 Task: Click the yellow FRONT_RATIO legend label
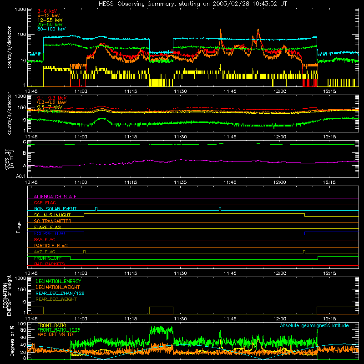(x=52, y=325)
